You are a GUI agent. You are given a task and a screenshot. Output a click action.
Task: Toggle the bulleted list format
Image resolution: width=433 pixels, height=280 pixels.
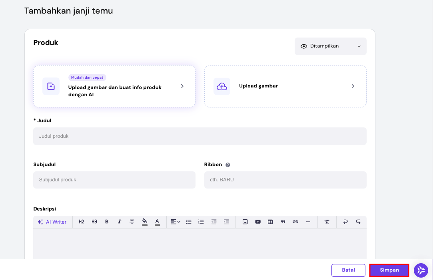click(x=188, y=222)
